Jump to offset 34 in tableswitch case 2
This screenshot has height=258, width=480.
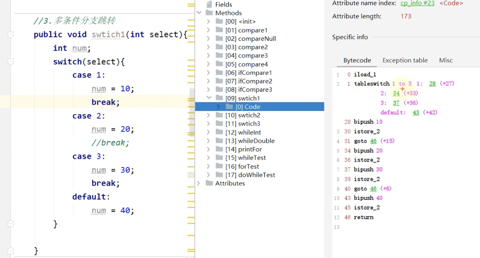point(396,93)
